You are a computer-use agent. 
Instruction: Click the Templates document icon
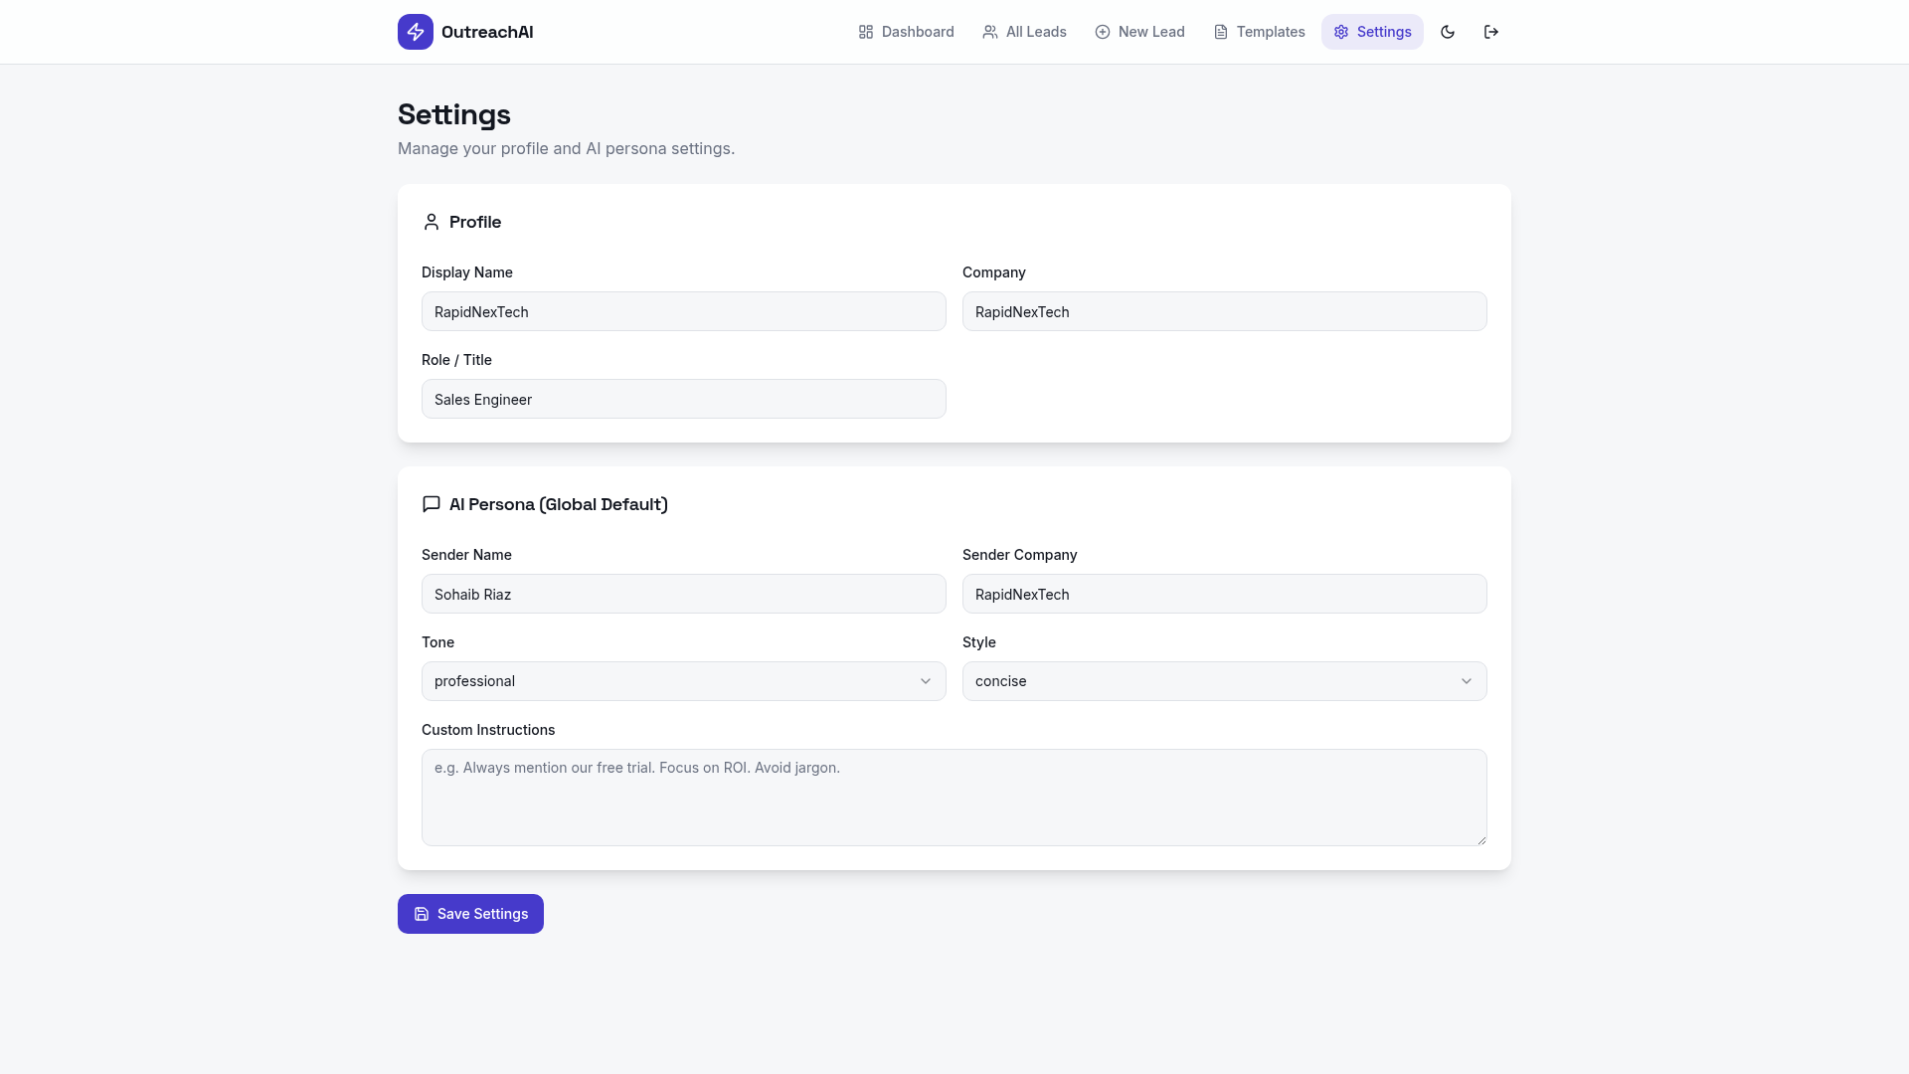(1221, 32)
